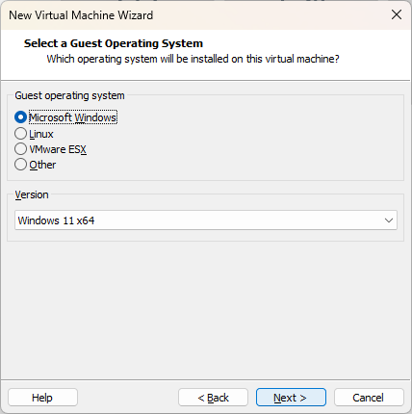Click the New Virtual Machine Wizard title bar
Screen dimensions: 412x414
coord(193,15)
